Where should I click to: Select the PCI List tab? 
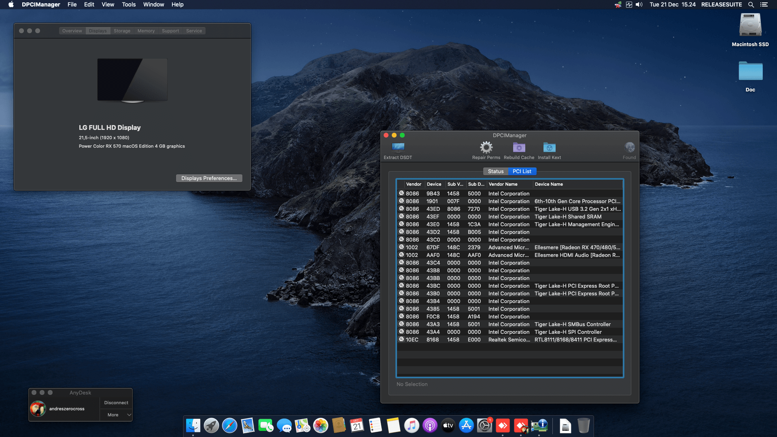(522, 172)
